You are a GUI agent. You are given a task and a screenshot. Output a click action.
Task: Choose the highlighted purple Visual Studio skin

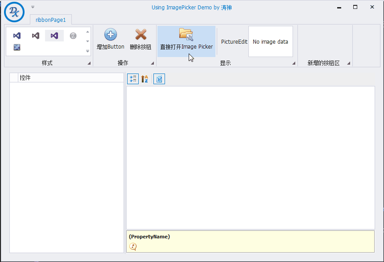[x=54, y=36]
